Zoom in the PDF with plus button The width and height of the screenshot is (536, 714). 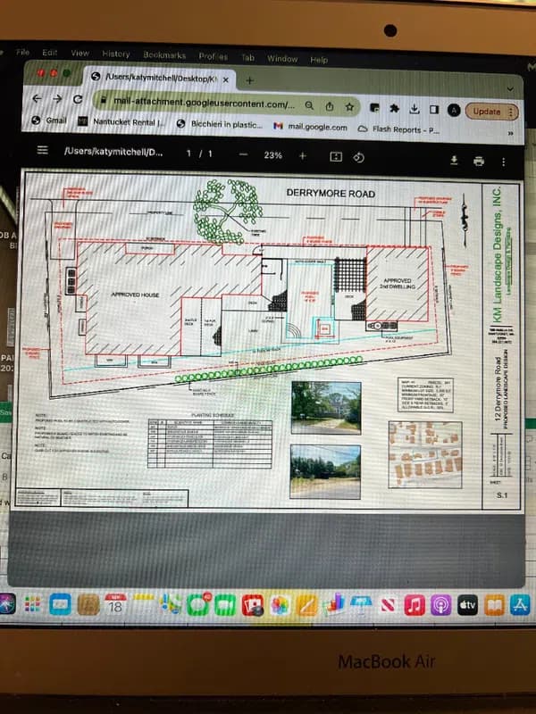coord(302,156)
